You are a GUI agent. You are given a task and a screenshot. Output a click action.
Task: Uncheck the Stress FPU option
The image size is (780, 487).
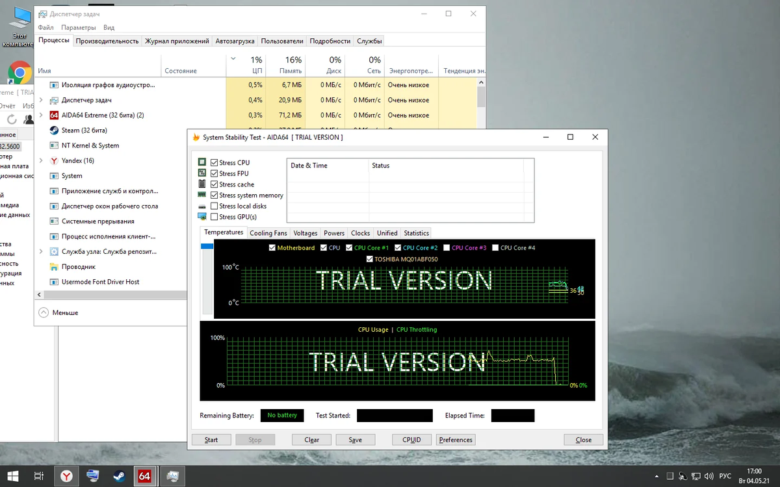coord(214,173)
